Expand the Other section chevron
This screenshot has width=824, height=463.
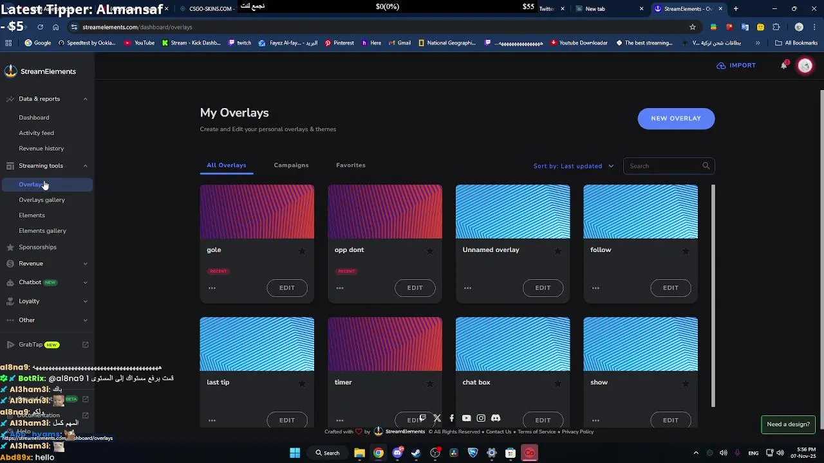[x=85, y=320]
